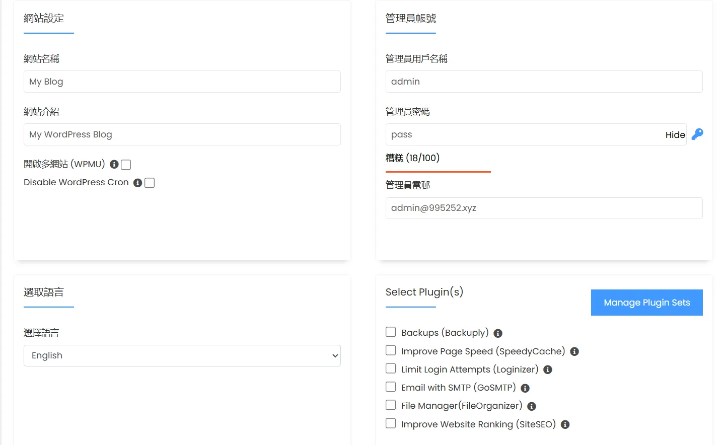
Task: Enable the 開啟多網站 (WPMU) checkbox
Action: tap(125, 164)
